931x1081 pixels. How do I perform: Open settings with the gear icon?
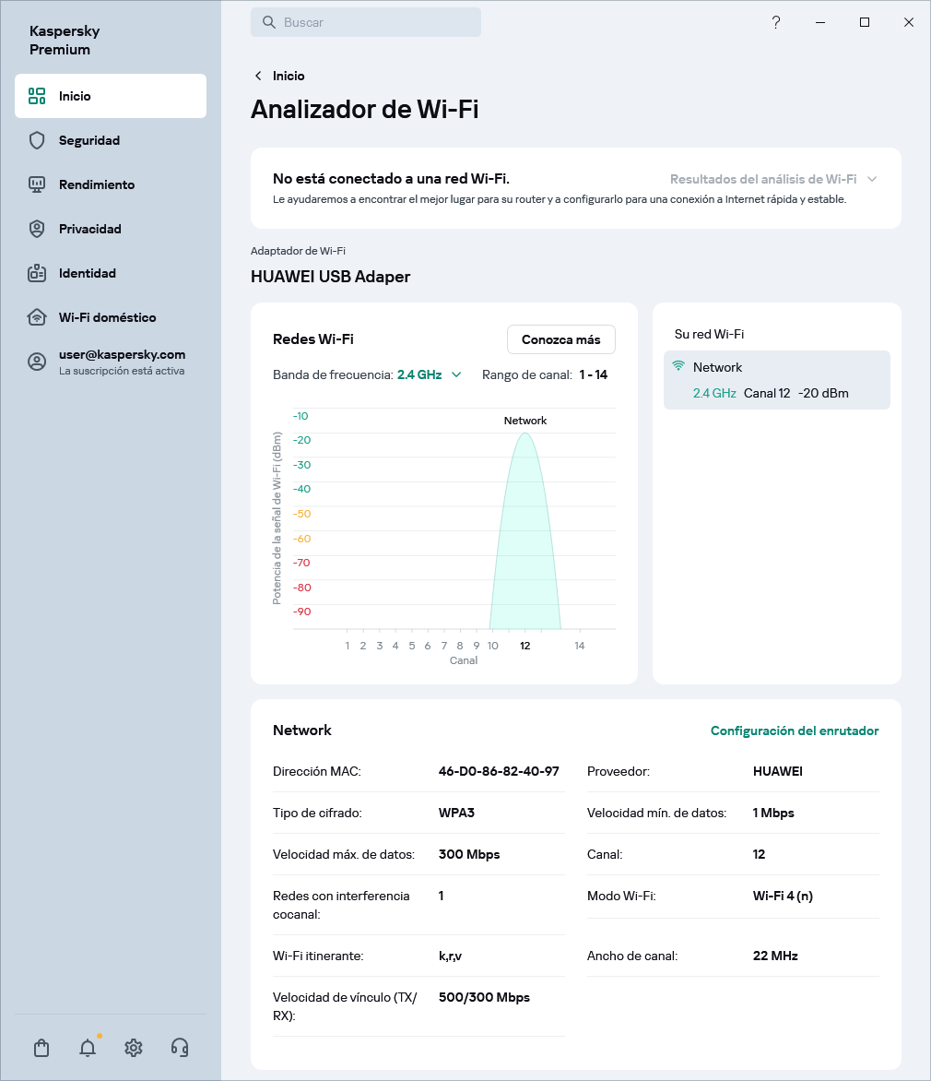point(133,1048)
